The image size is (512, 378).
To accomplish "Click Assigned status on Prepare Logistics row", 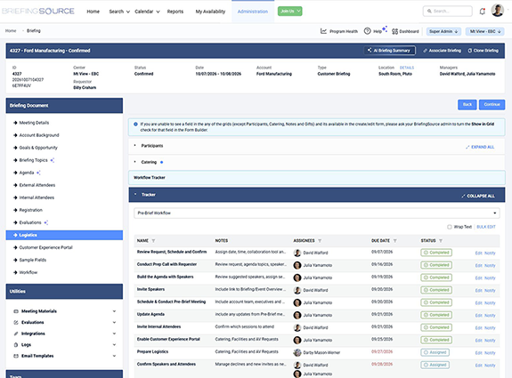I will pyautogui.click(x=435, y=352).
